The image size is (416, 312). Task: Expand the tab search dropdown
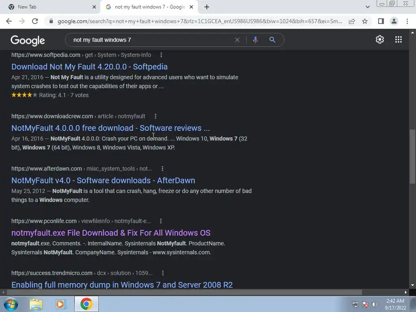(x=367, y=7)
